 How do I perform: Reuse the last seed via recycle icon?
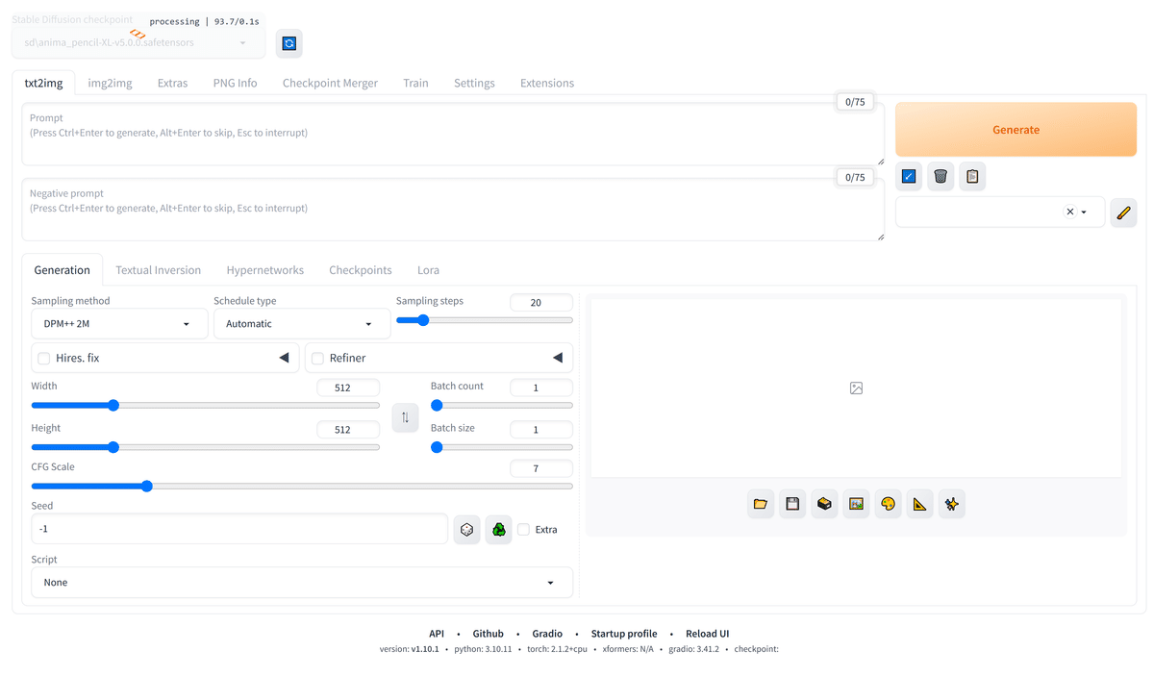(498, 529)
